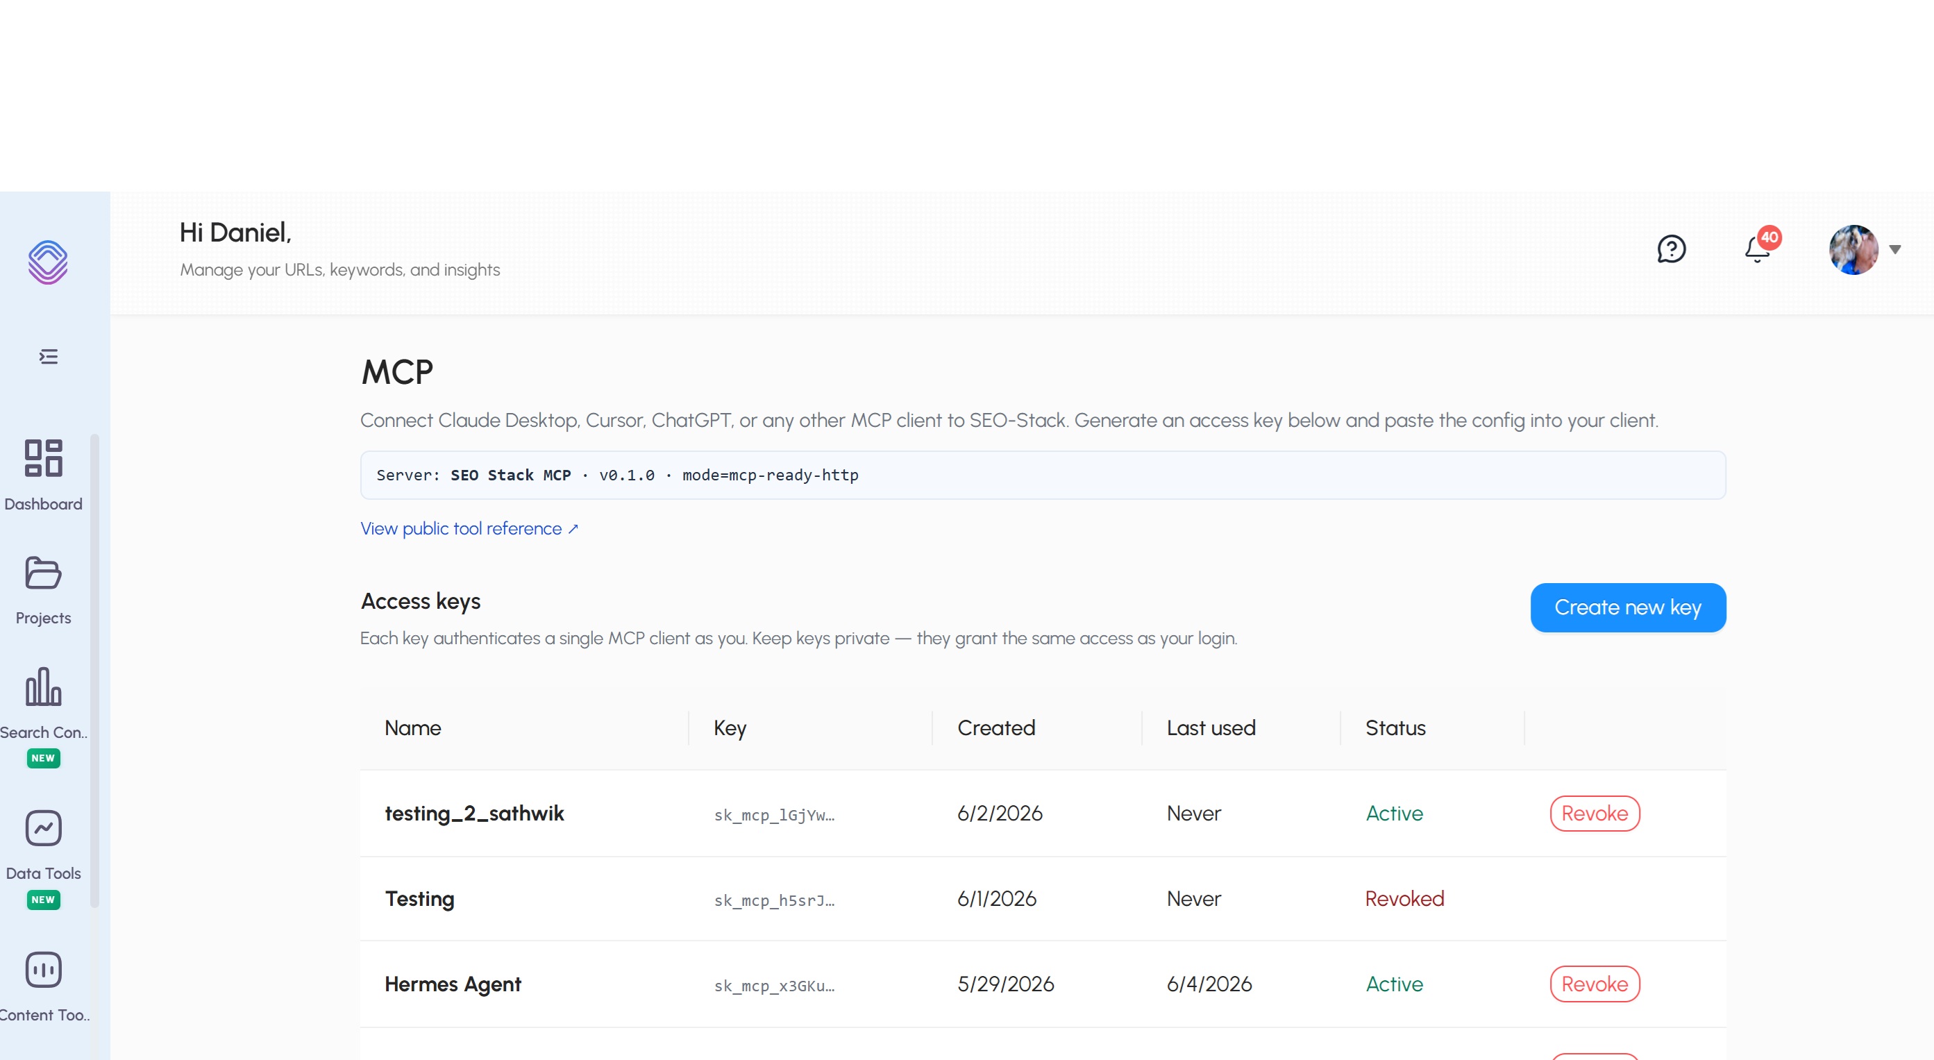
Task: Toggle the sidebar collapse menu icon
Action: (x=48, y=357)
